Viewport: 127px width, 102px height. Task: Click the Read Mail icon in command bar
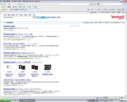point(96,9)
